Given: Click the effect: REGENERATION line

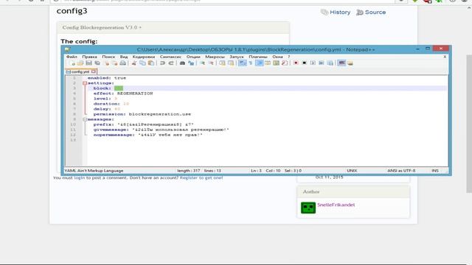Looking at the screenshot, I should coord(123,93).
